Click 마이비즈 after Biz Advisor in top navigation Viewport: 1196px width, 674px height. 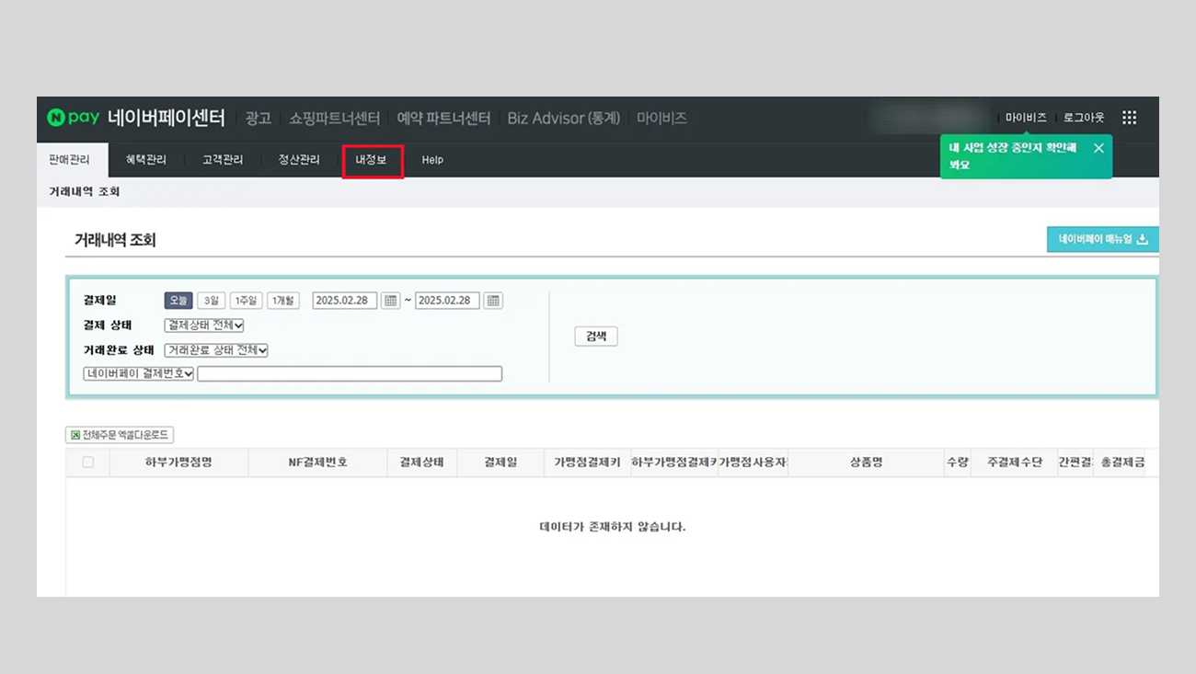(661, 118)
